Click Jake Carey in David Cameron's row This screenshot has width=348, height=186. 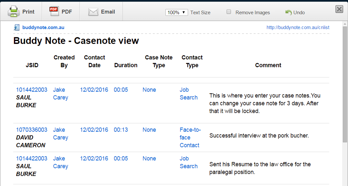60,133
